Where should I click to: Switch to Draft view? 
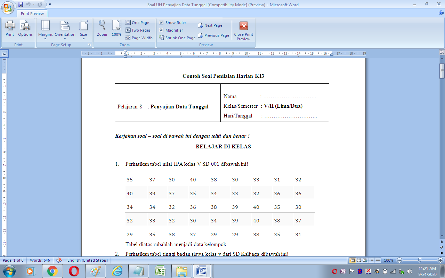378,260
